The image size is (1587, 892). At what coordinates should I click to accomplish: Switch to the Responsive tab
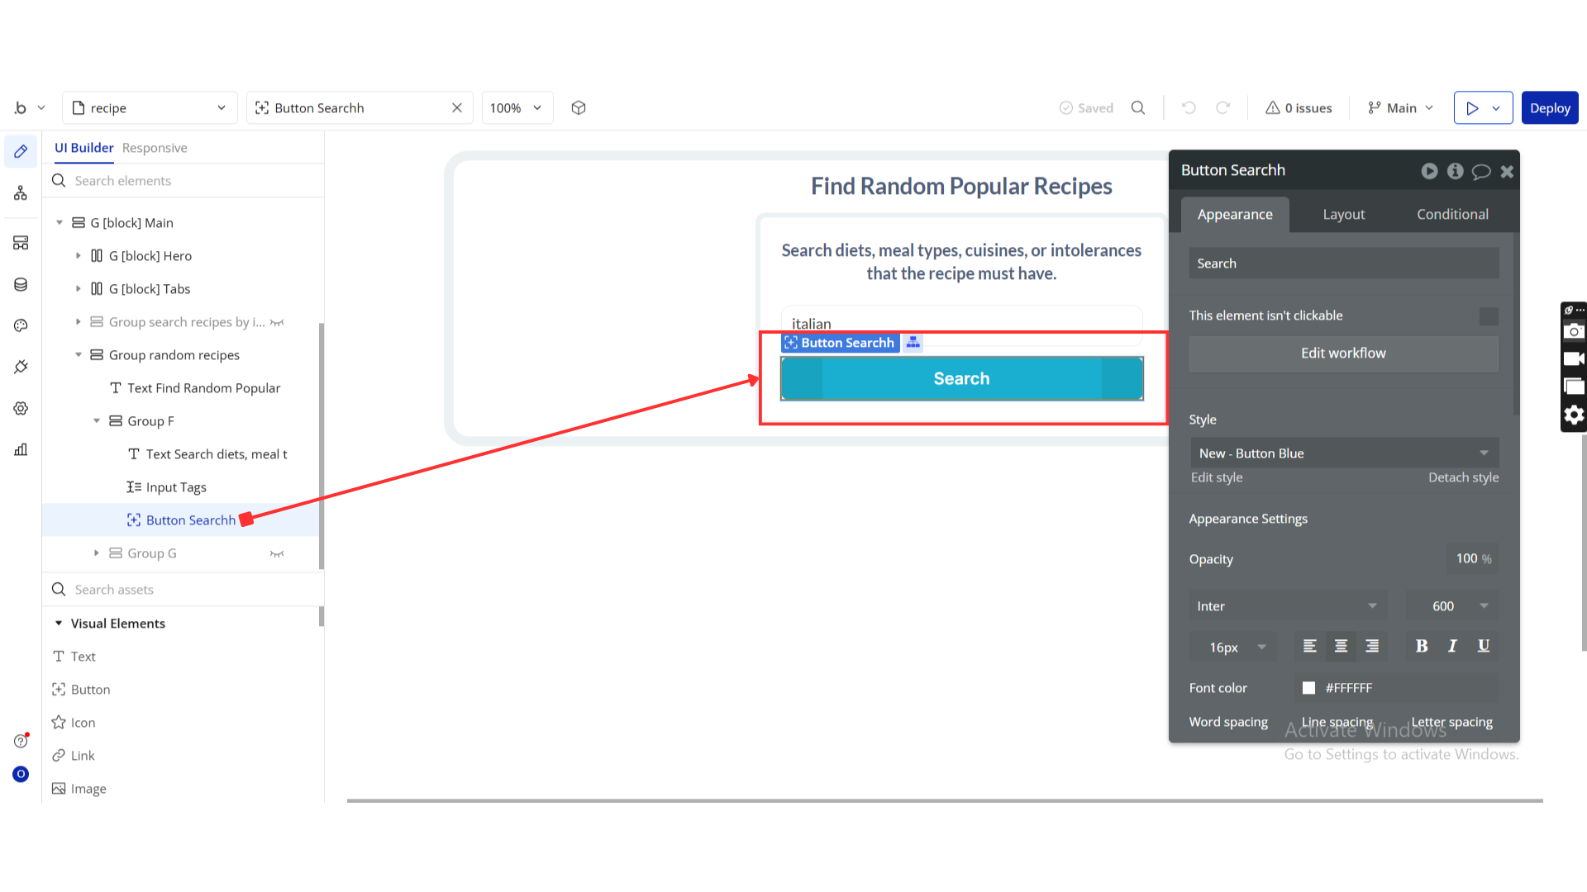[x=155, y=148]
